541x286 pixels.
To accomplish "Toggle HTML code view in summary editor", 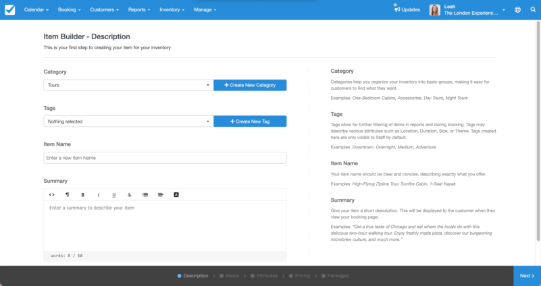I will click(x=52, y=194).
